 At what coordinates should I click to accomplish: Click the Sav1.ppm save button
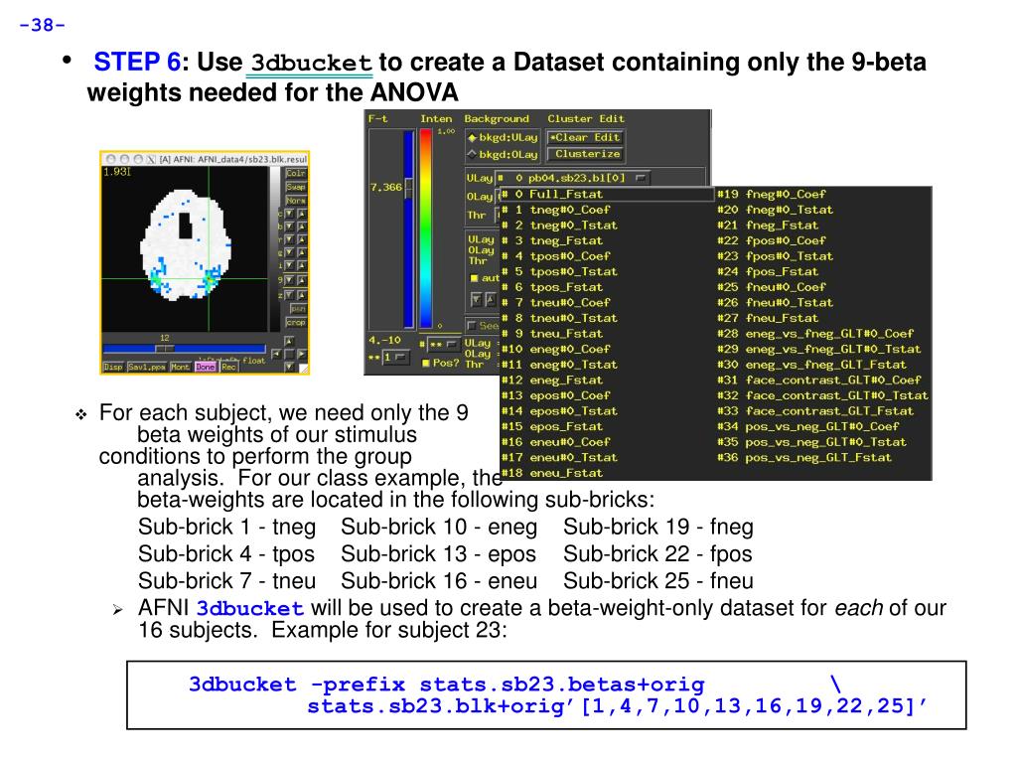pos(147,367)
